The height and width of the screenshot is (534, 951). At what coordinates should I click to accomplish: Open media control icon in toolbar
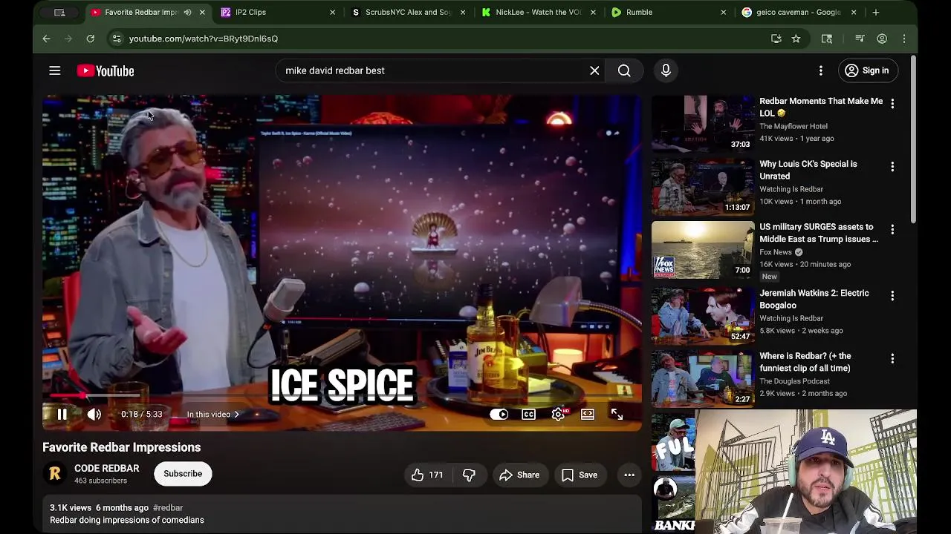(x=860, y=39)
